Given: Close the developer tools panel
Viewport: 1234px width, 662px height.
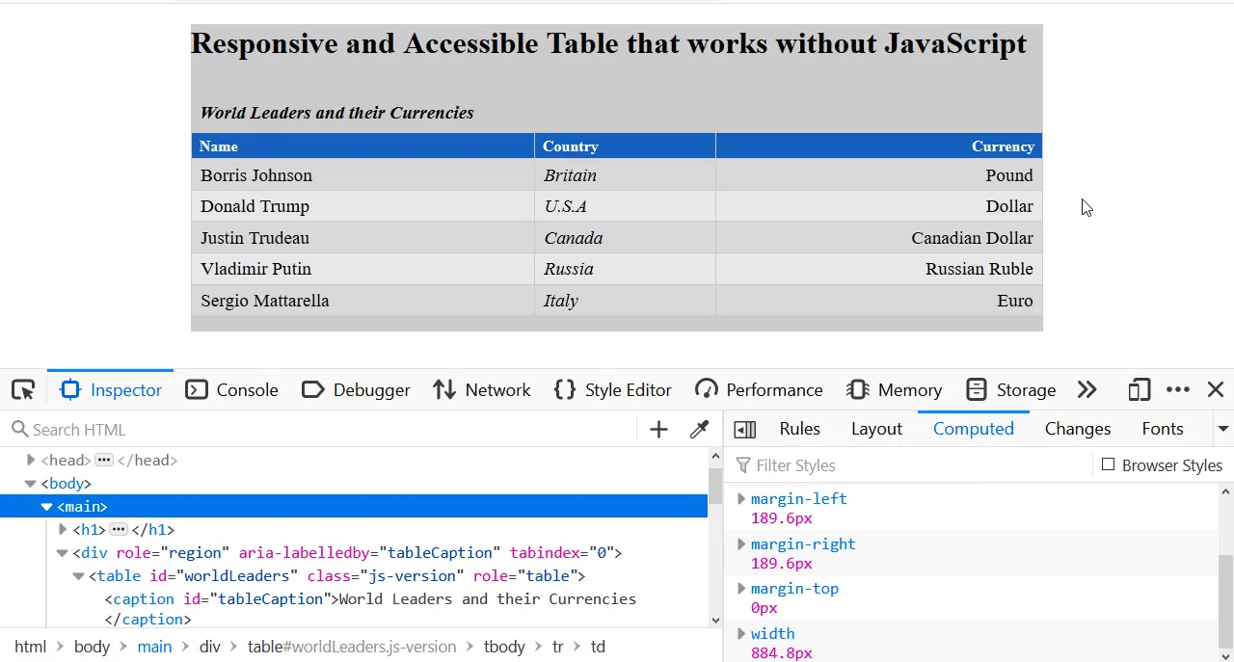Looking at the screenshot, I should (x=1215, y=390).
